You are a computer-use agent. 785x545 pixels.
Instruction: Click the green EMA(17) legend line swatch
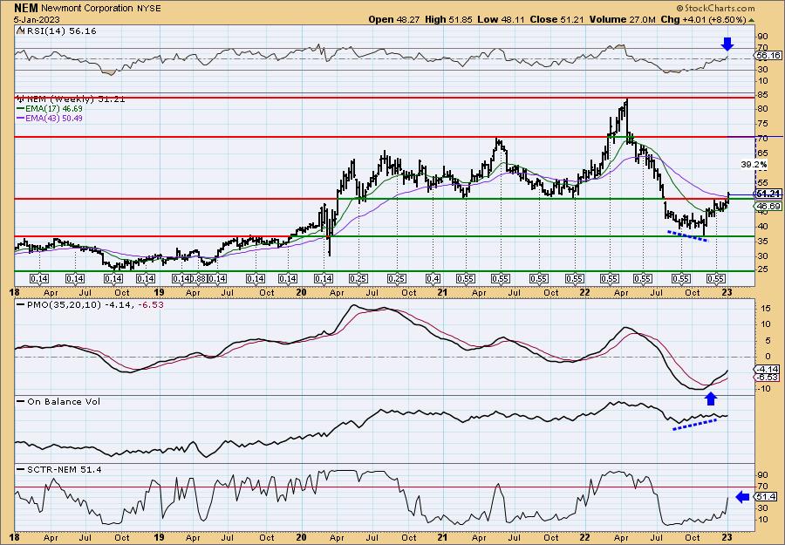pos(21,109)
